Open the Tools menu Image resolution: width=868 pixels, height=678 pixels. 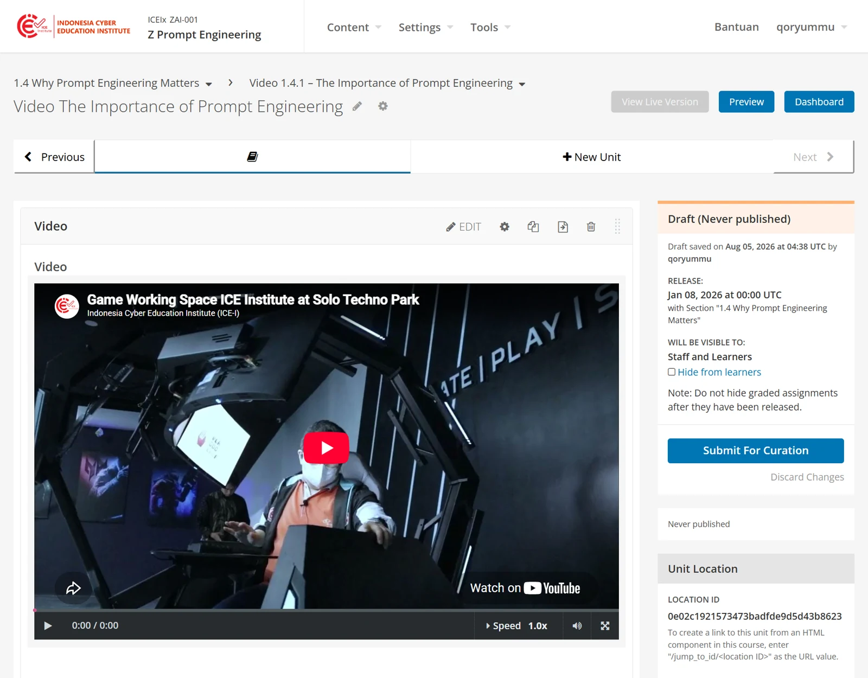click(x=490, y=27)
